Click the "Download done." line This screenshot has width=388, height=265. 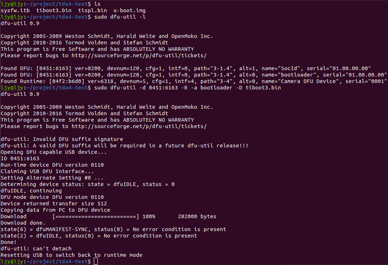point(23,223)
